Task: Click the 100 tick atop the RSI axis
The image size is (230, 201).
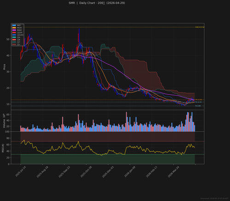Action: coord(7,132)
